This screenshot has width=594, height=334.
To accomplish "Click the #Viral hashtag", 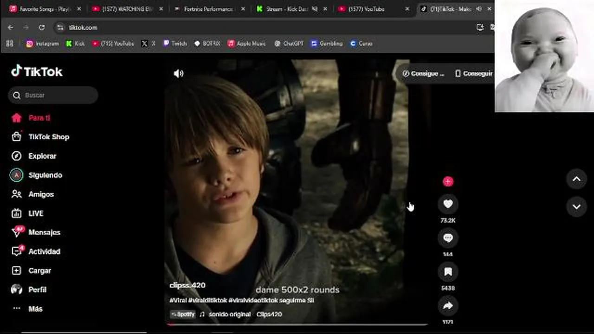I will click(x=178, y=300).
